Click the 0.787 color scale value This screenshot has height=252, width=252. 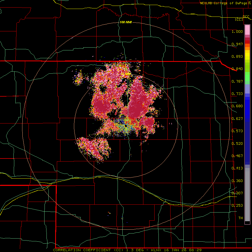click(x=237, y=81)
